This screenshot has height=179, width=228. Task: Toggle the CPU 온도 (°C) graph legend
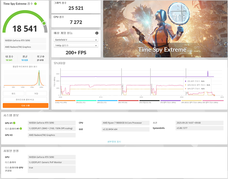[x=86, y=101]
